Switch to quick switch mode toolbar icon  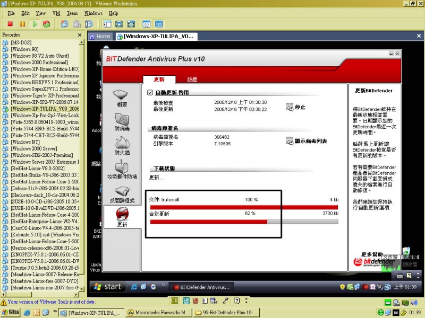coord(119,24)
